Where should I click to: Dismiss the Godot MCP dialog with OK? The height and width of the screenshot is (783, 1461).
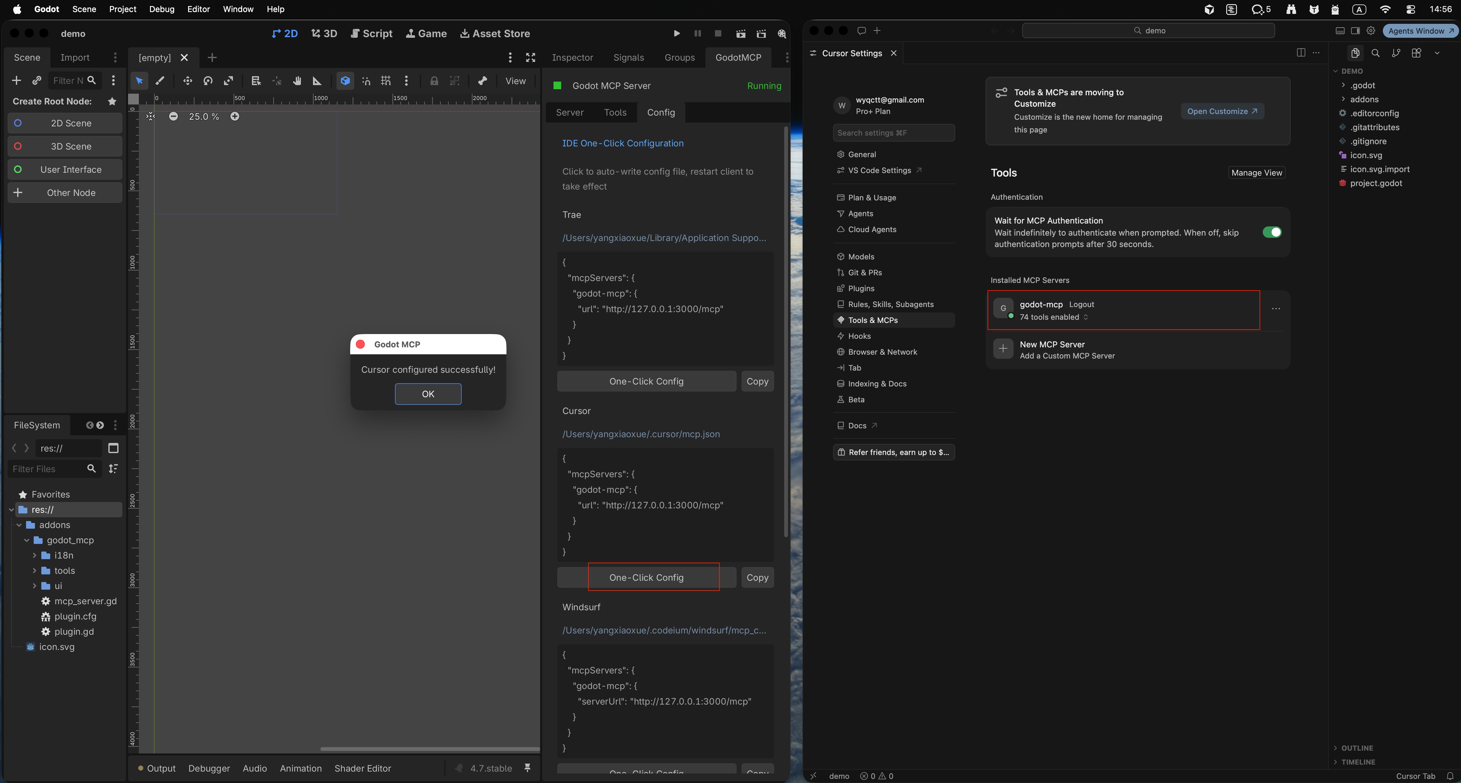[x=428, y=394]
